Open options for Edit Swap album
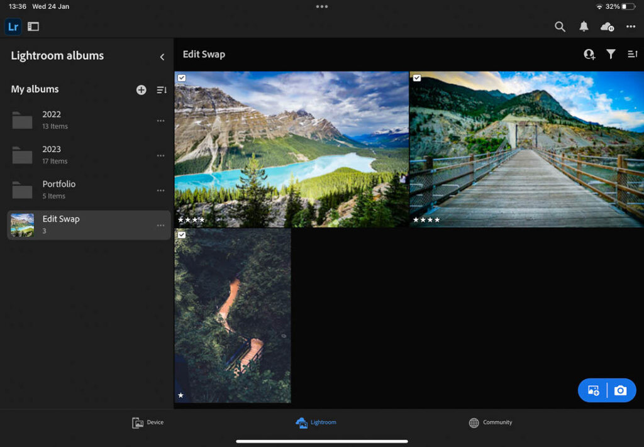Image resolution: width=644 pixels, height=447 pixels. tap(160, 225)
